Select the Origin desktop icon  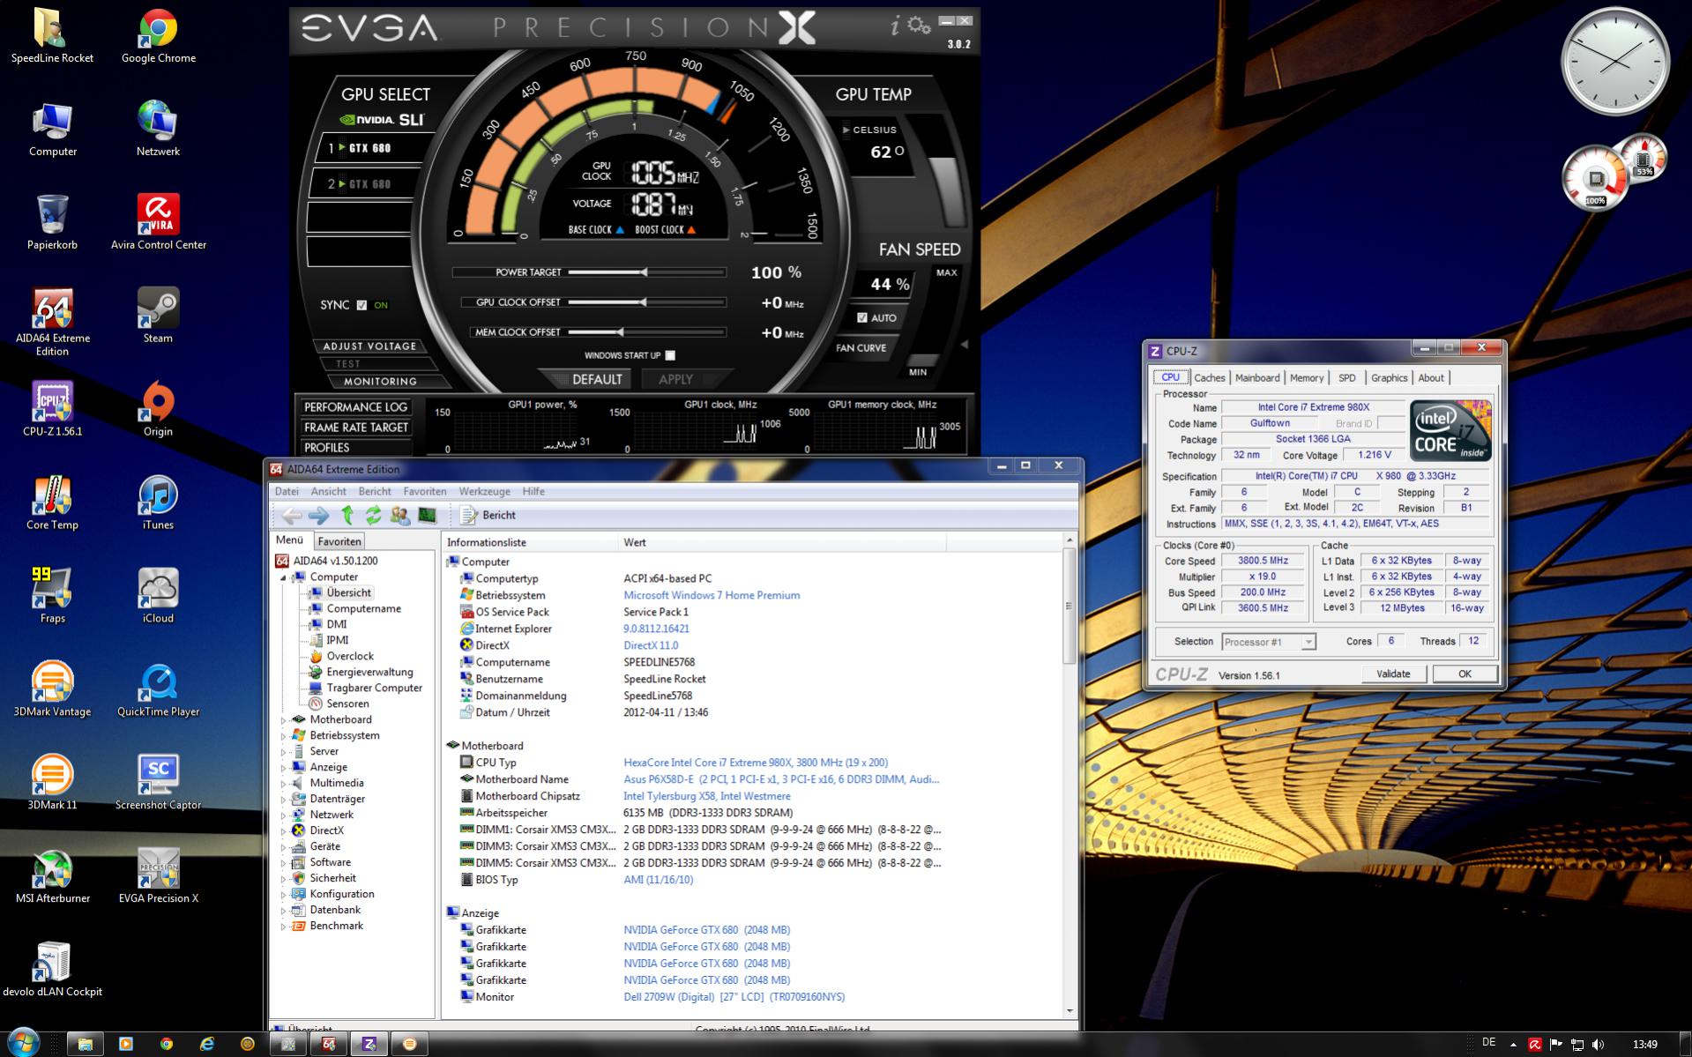(x=159, y=409)
